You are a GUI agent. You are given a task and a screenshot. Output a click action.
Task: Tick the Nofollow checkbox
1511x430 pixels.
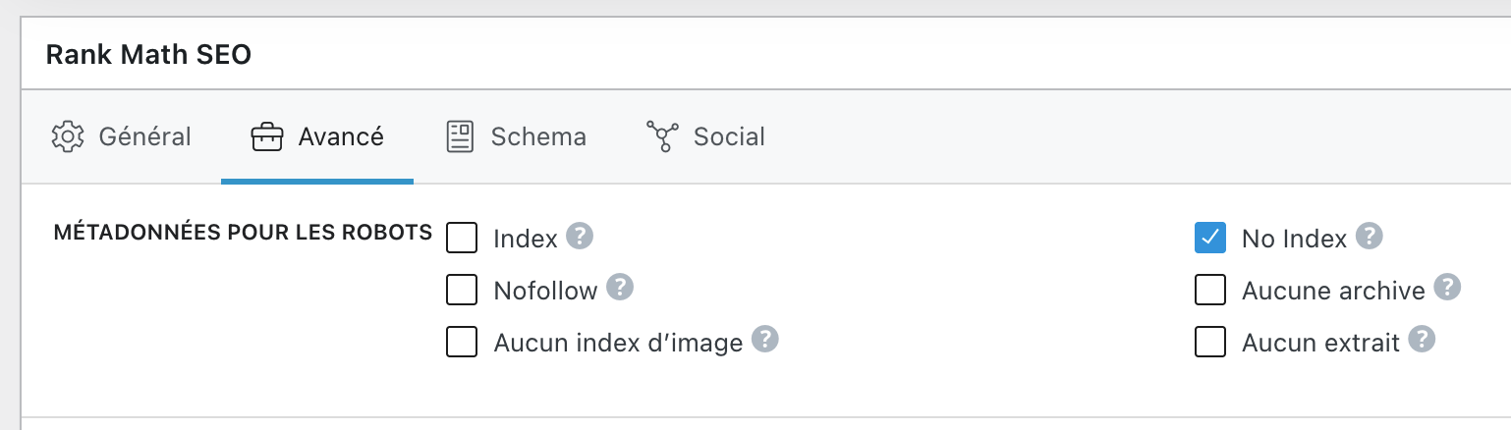(462, 290)
